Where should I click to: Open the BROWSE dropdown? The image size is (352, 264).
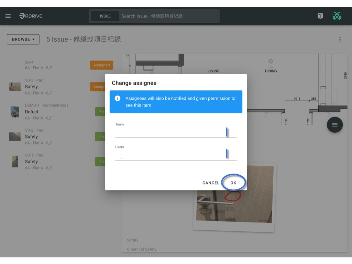23,39
